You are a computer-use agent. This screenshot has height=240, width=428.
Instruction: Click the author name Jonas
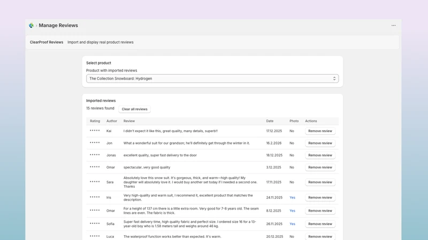(111, 155)
